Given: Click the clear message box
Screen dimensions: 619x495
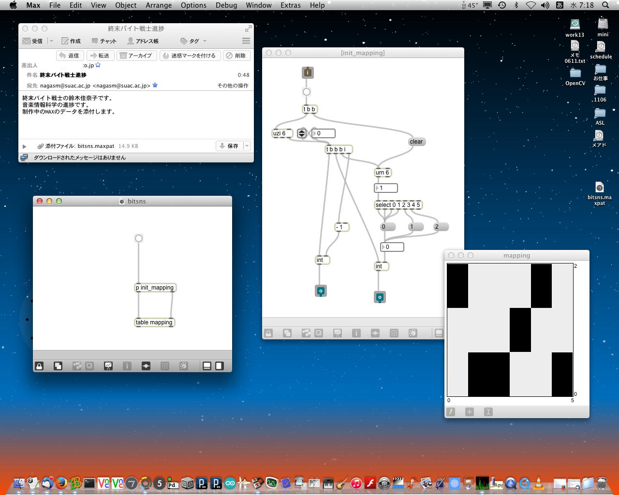Looking at the screenshot, I should click(416, 142).
